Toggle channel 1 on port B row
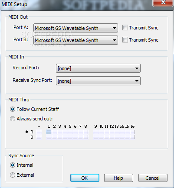Image resolution: width=174 pixels, height=188 pixels. [49, 137]
